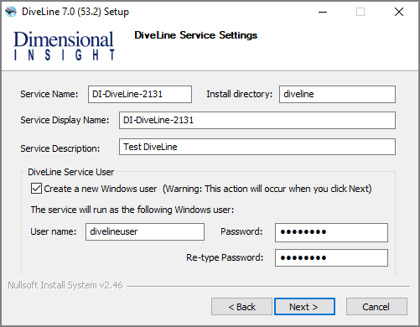The height and width of the screenshot is (327, 420).
Task: Click the DiveLine Service Settings heading
Action: [x=195, y=35]
